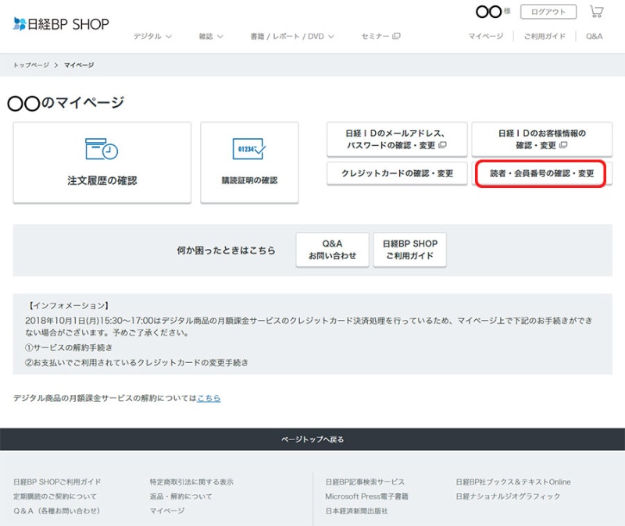Click Q&A in the top navigation
Image resolution: width=625 pixels, height=526 pixels.
pos(594,37)
